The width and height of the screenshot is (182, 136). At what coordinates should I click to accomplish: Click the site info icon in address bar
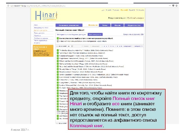pos(8,6)
